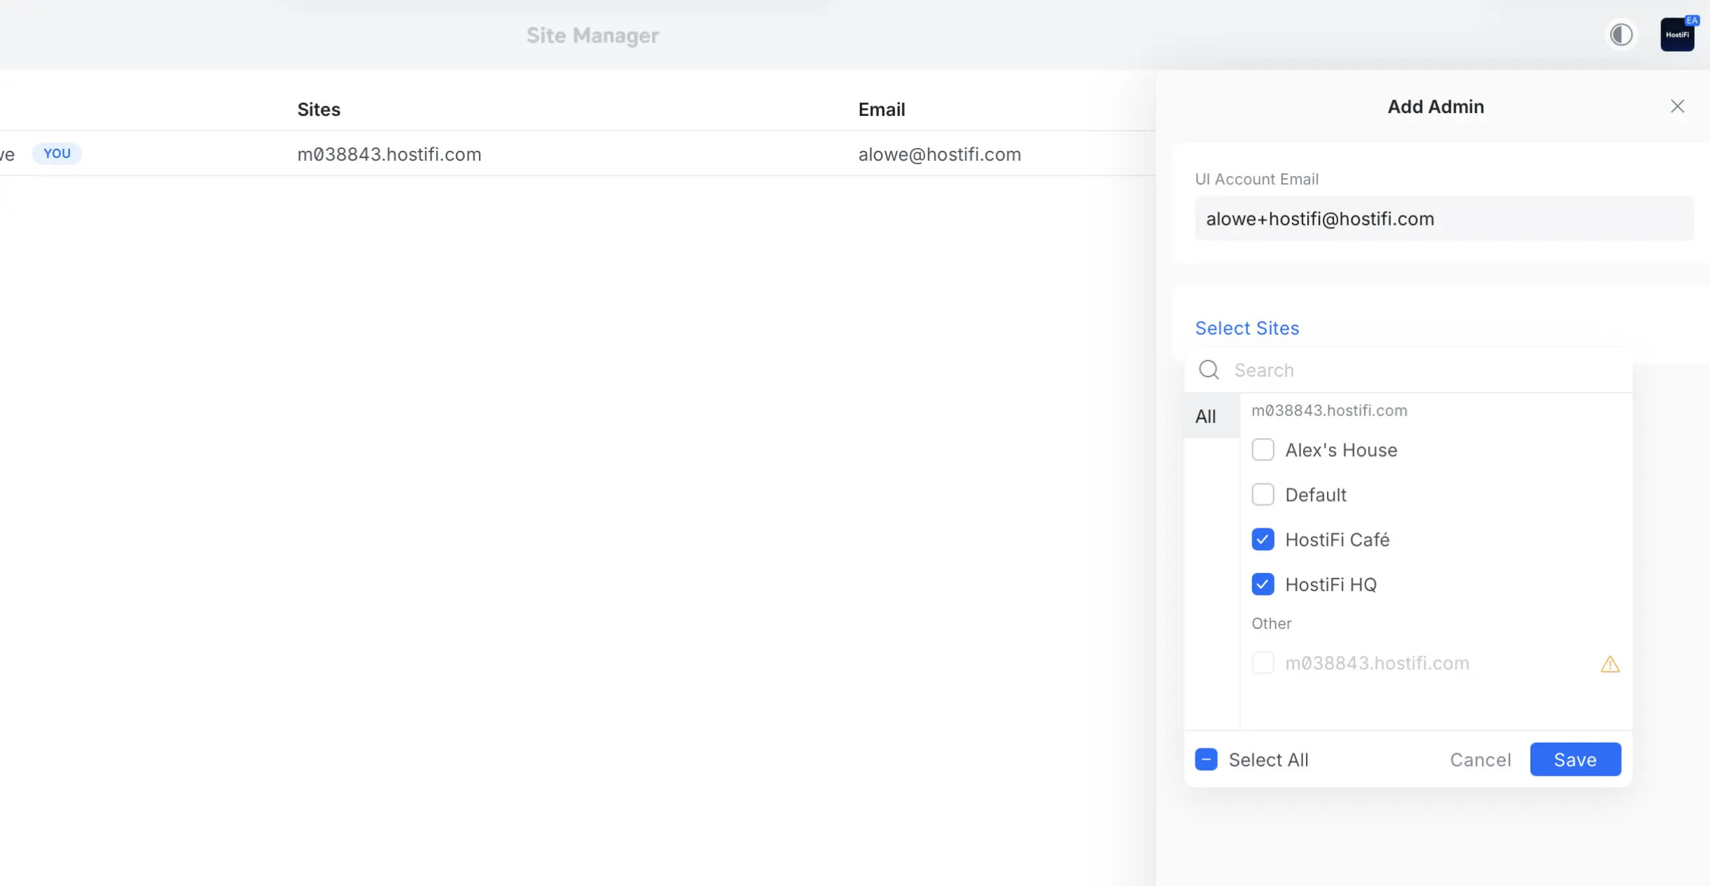Click the disabled m038843.hostifi.com checkbox

(x=1263, y=662)
